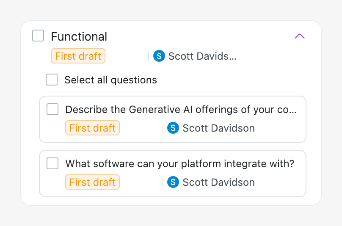Image resolution: width=342 pixels, height=226 pixels.
Task: Open the Describe the Generative AI offerings question
Action: 181,110
